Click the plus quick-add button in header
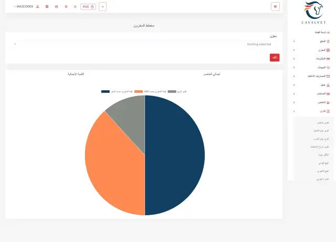The height and width of the screenshot is (242, 336). (x=103, y=7)
